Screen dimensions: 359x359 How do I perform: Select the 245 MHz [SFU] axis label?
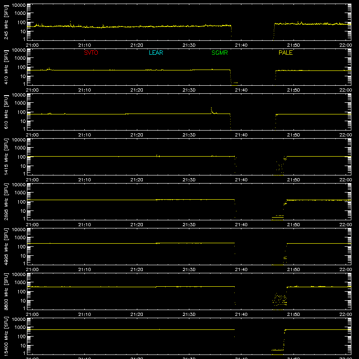[x=6, y=22]
